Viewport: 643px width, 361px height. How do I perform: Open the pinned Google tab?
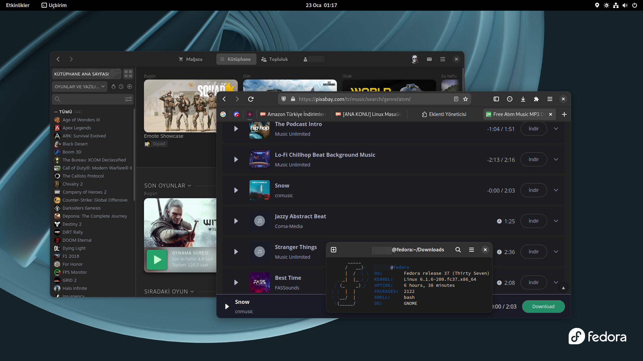click(x=223, y=114)
